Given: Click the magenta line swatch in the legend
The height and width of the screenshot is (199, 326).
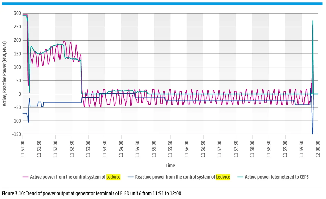Looking at the screenshot, I should tap(25, 177).
